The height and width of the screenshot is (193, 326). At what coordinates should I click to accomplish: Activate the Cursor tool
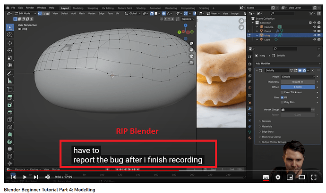(x=10, y=35)
